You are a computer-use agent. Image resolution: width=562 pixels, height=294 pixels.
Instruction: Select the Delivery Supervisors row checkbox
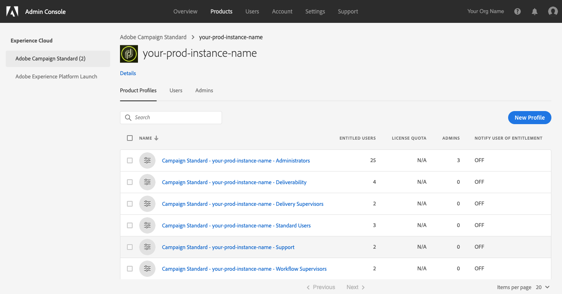click(130, 204)
